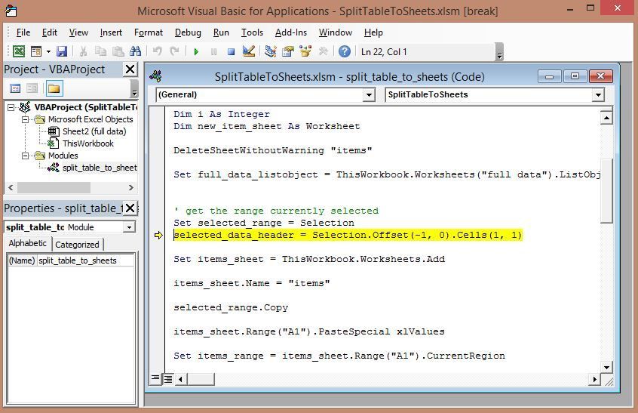Click the Paste clipboard icon
The width and height of the screenshot is (638, 413).
pos(118,52)
